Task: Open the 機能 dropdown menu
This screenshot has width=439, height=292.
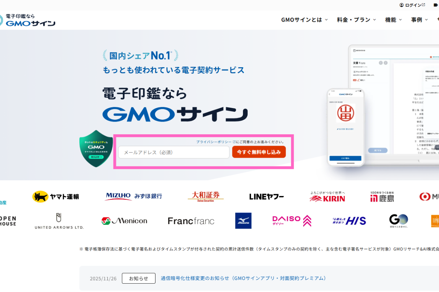Action: (x=393, y=20)
